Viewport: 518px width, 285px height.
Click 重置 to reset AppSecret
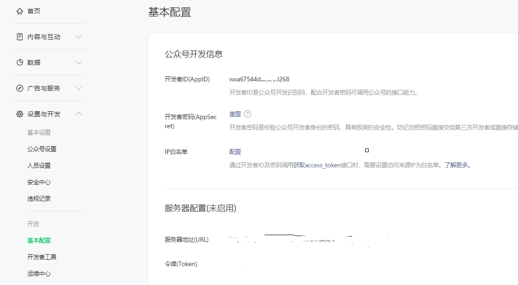point(235,114)
